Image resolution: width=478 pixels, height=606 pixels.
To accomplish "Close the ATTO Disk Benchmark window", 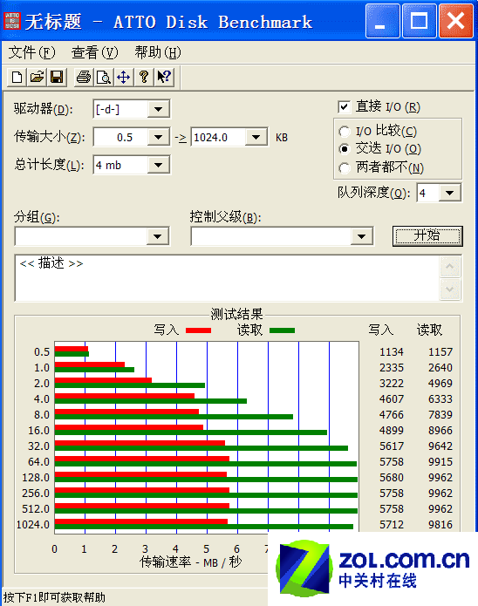I will click(455, 21).
